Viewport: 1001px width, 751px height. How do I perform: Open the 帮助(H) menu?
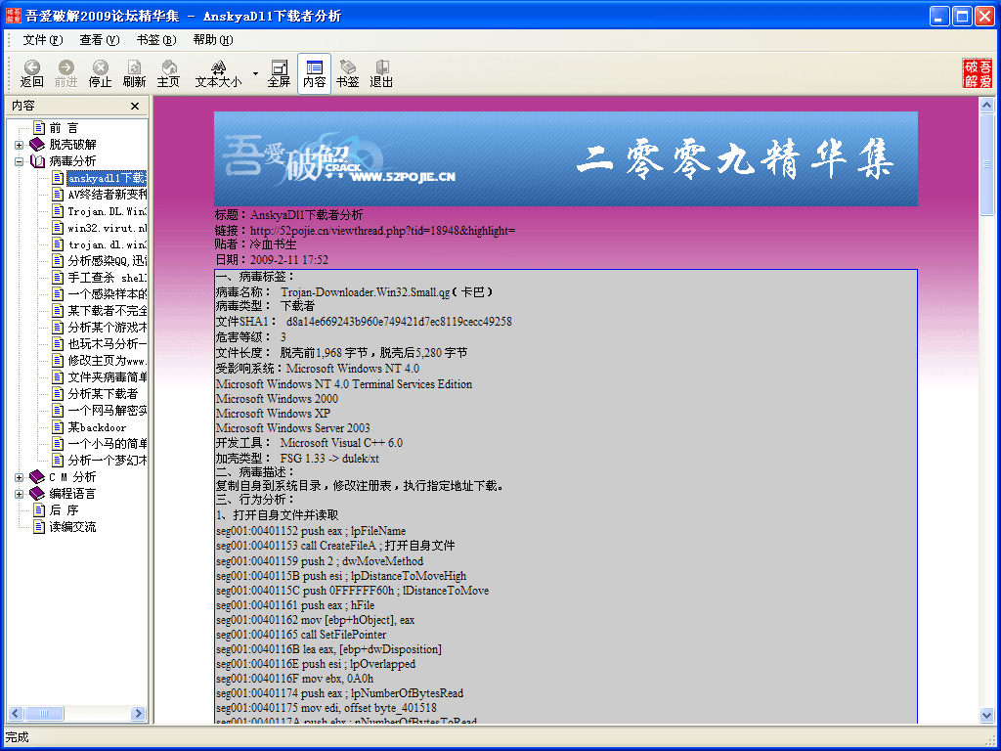213,39
